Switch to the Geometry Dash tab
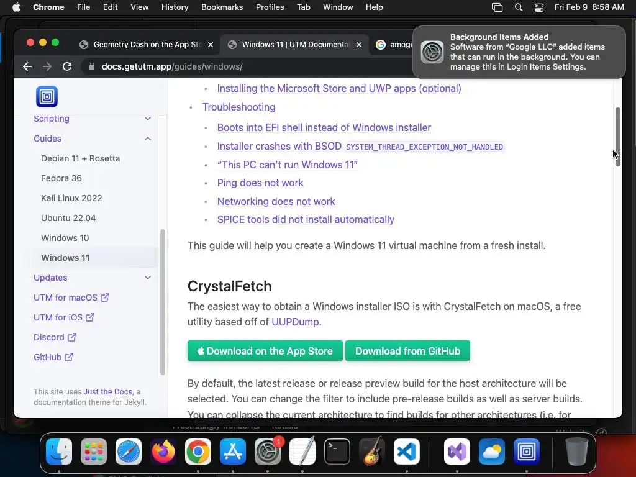Viewport: 636px width, 477px height. [146, 45]
